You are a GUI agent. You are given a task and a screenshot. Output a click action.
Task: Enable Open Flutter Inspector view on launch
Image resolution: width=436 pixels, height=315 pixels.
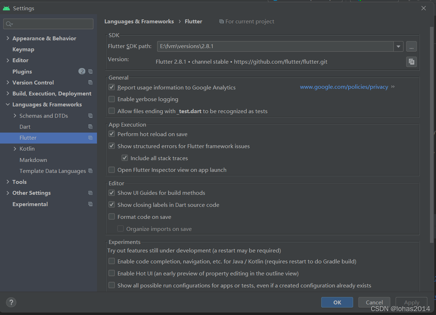click(111, 170)
